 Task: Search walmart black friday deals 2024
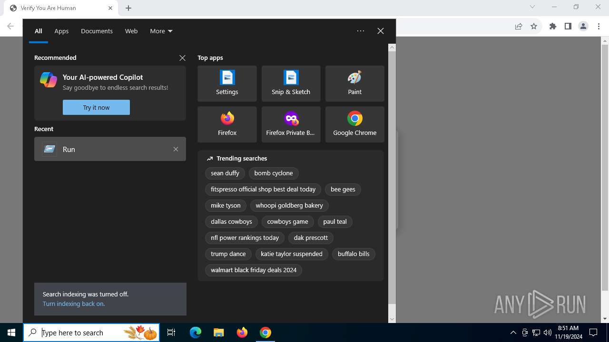tap(254, 270)
